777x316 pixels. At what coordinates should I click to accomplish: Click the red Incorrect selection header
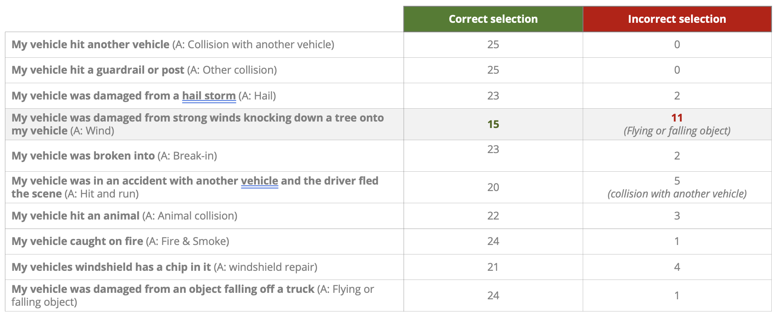point(677,19)
